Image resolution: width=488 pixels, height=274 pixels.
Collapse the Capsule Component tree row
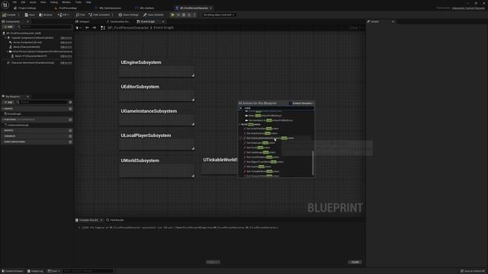pos(5,38)
